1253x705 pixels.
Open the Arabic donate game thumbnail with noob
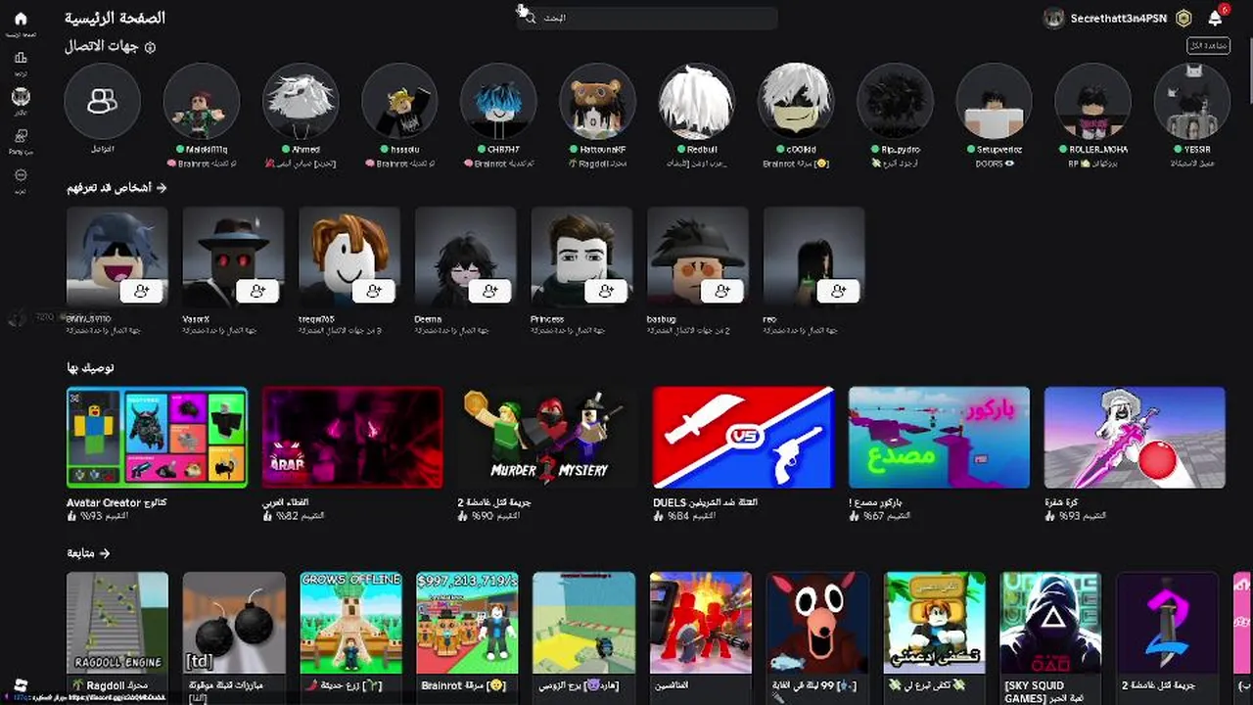[934, 624]
